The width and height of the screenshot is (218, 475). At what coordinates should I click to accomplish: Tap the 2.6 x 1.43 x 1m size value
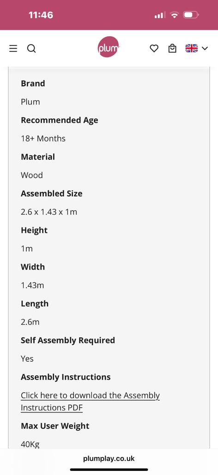pyautogui.click(x=49, y=212)
